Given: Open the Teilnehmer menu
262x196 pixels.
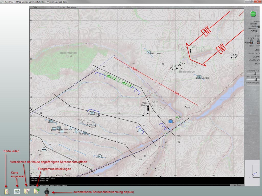Looking at the screenshot, I should click(72, 7).
